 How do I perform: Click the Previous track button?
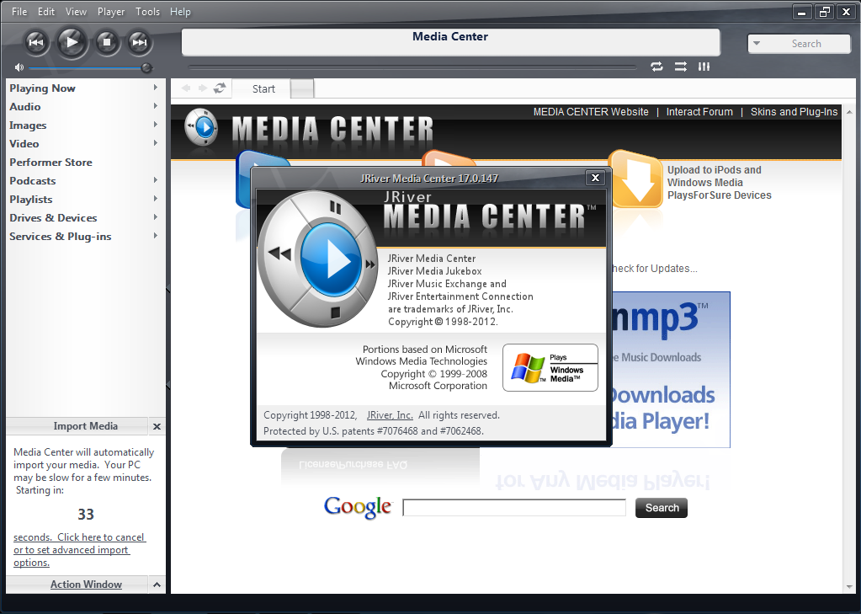[x=36, y=42]
